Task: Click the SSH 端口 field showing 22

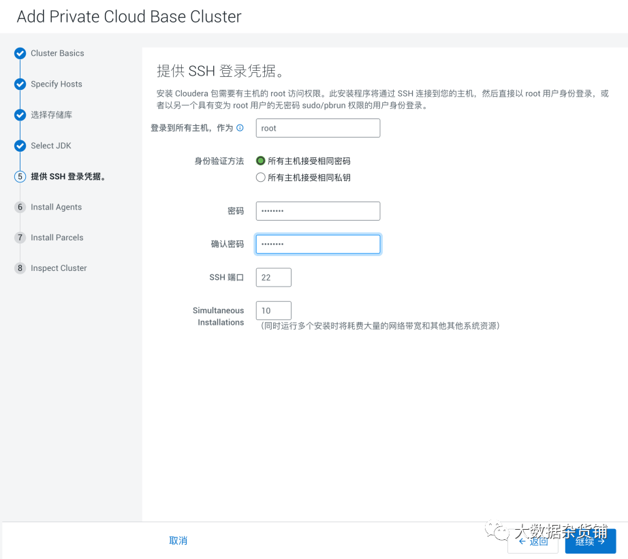Action: point(274,278)
